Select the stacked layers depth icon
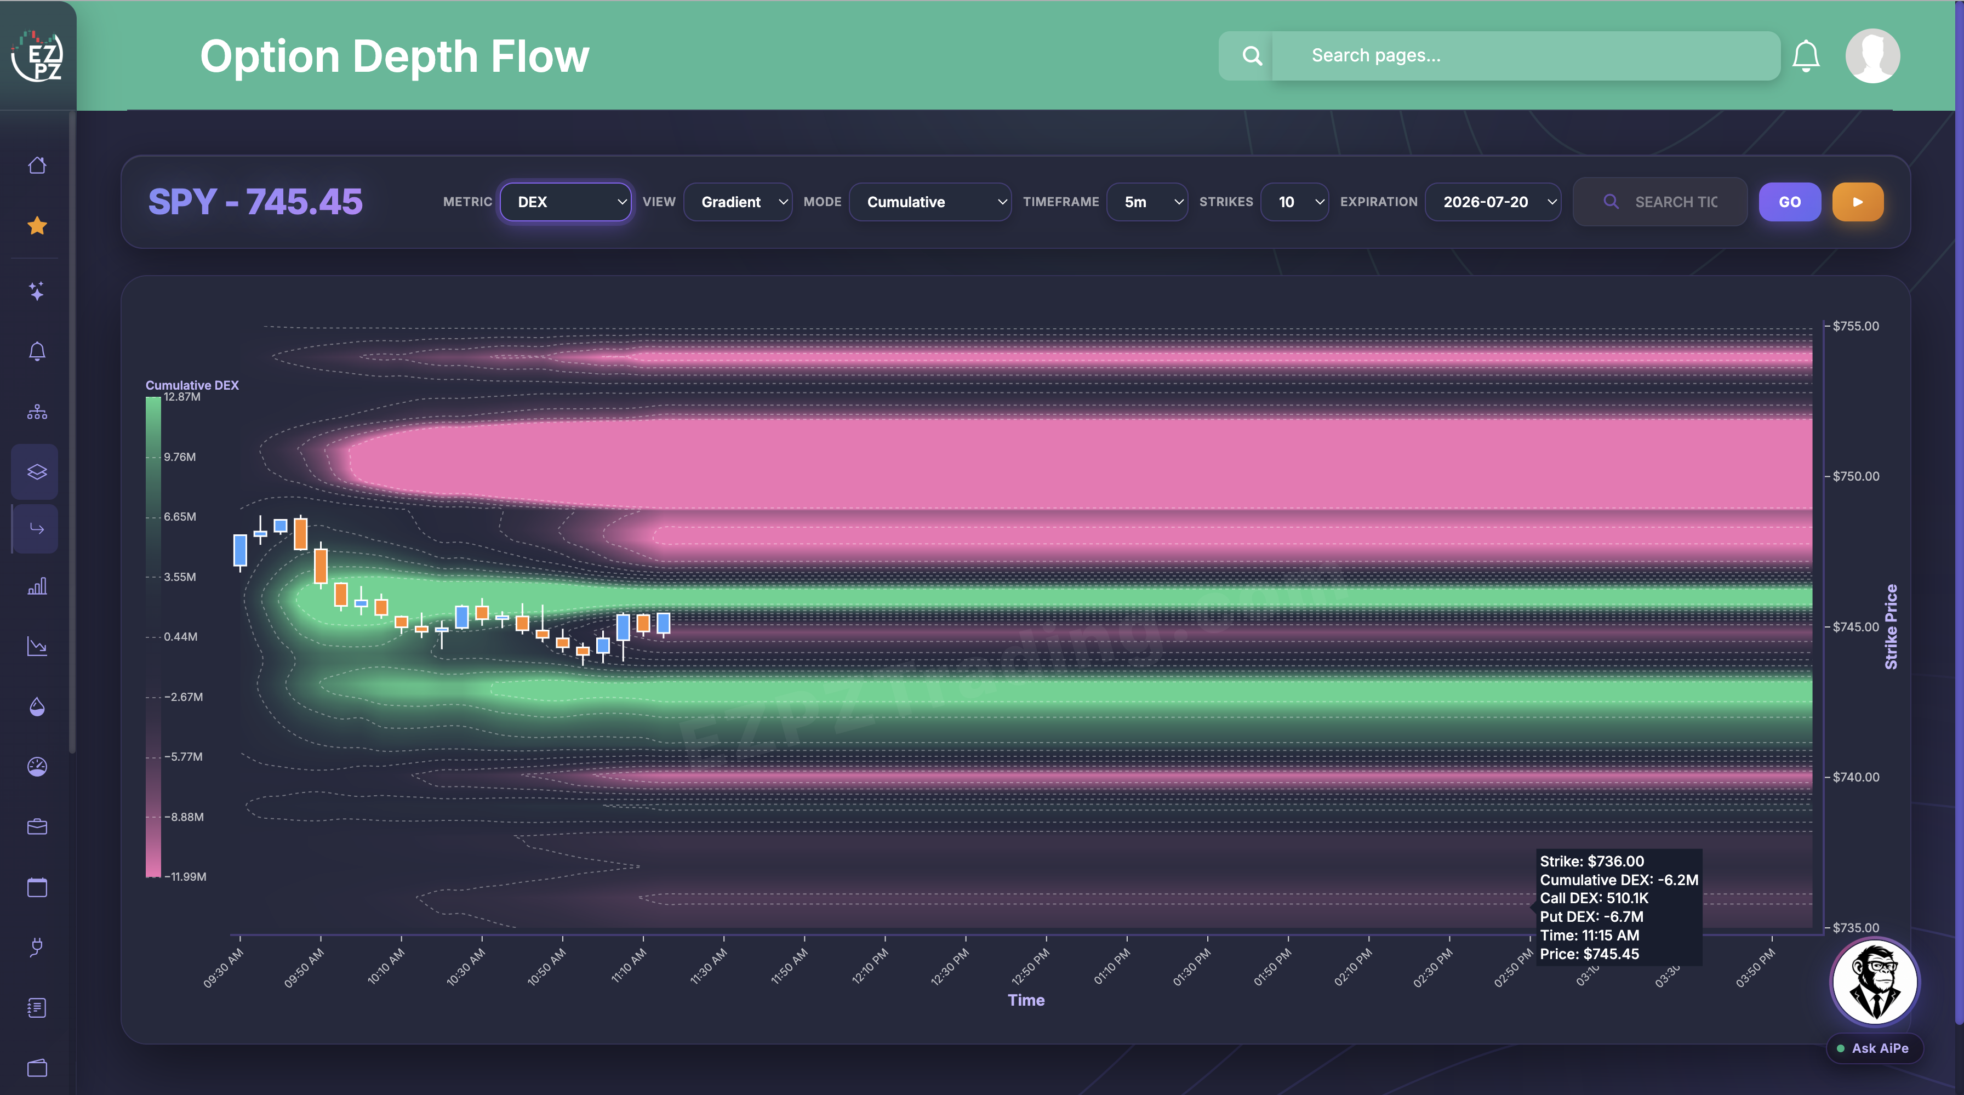This screenshot has height=1095, width=1964. point(37,472)
